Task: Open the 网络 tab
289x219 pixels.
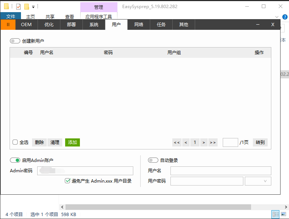Action: click(139, 25)
